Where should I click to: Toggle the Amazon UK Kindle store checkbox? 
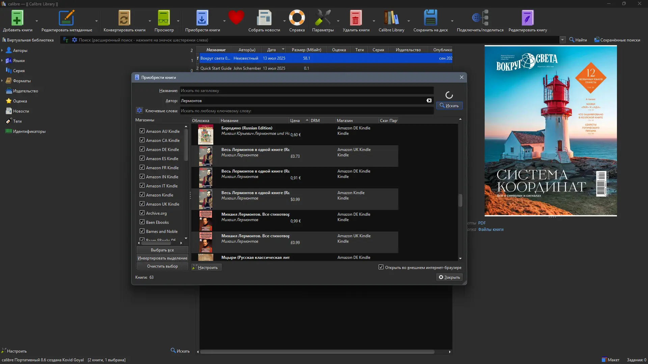coord(142,204)
